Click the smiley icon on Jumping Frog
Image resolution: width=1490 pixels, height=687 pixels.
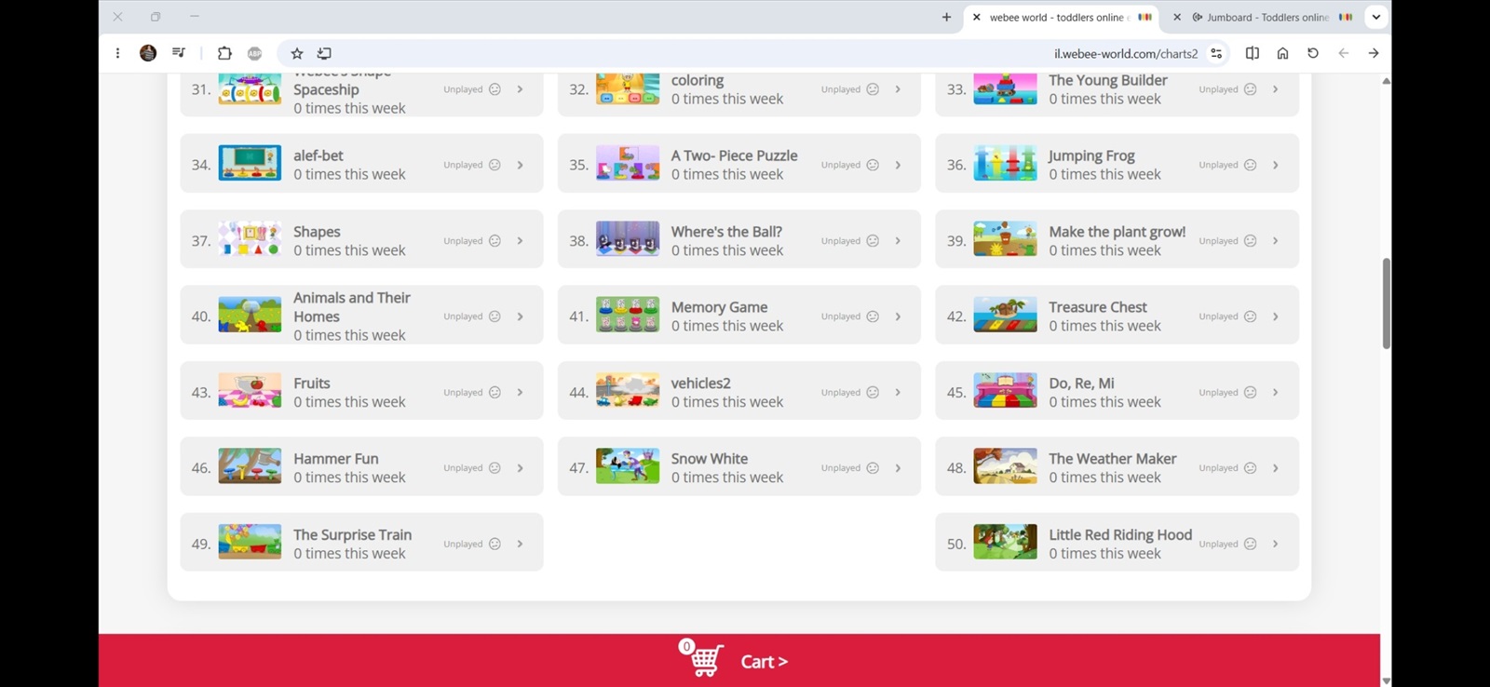pyautogui.click(x=1251, y=165)
